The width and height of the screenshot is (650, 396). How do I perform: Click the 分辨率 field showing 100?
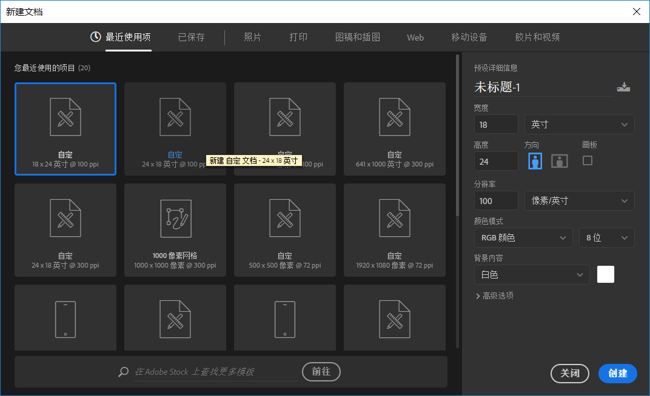click(496, 200)
